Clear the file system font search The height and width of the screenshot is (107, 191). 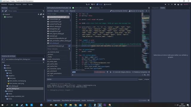coord(44,62)
